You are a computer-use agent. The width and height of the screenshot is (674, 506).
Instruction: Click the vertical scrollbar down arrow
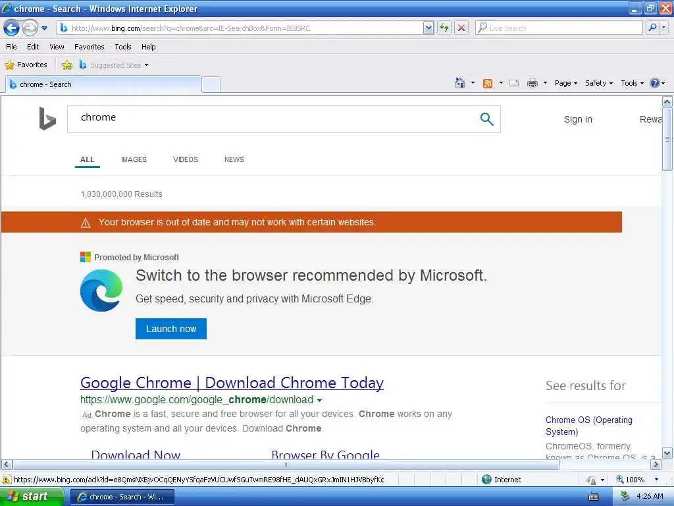pos(667,453)
